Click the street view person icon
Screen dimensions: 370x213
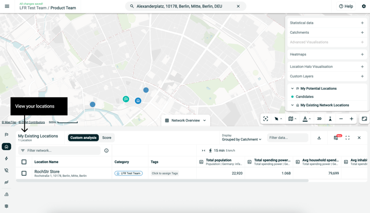coord(330,119)
